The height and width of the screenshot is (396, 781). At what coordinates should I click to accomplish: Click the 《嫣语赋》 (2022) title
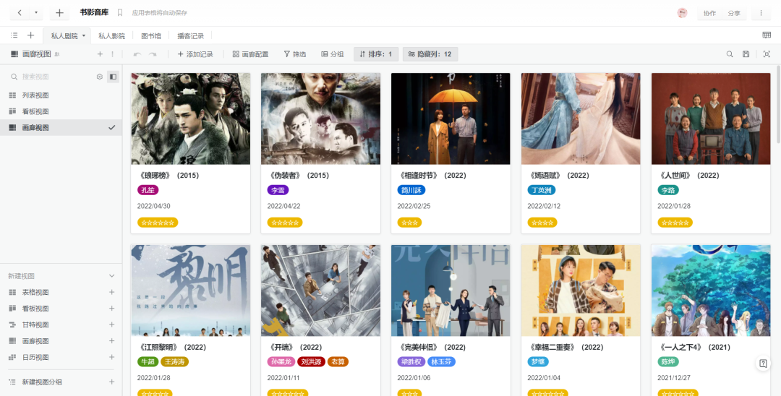[558, 176]
